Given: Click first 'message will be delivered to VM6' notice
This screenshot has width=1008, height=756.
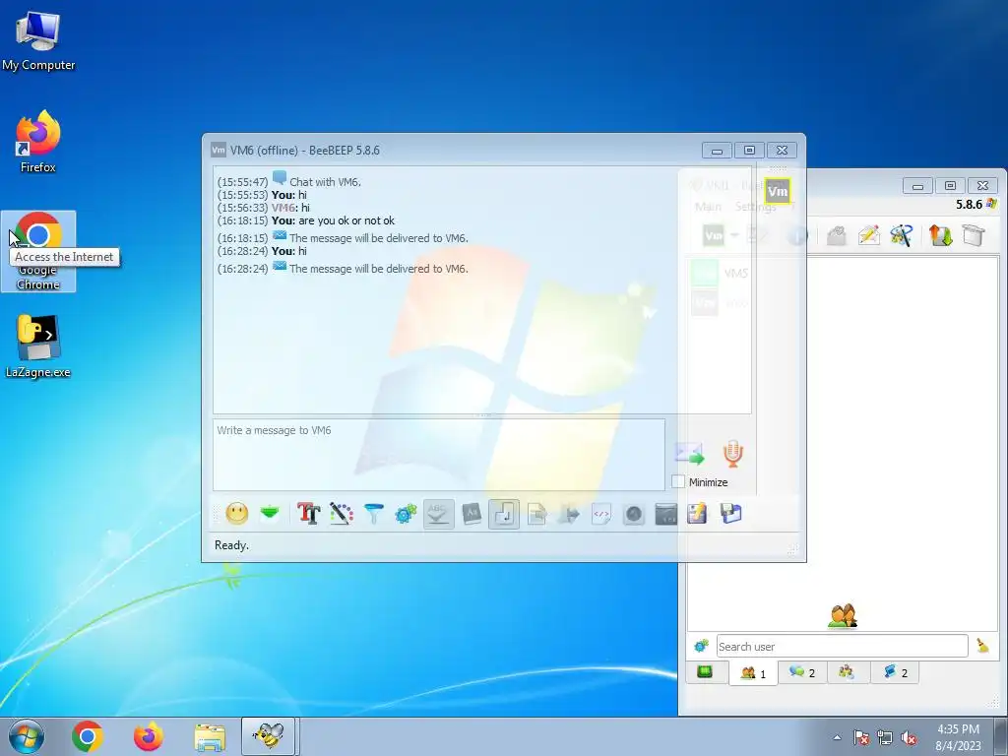Looking at the screenshot, I should [x=379, y=238].
